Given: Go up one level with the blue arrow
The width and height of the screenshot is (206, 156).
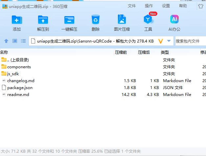Looking at the screenshot, I should pos(6,41).
